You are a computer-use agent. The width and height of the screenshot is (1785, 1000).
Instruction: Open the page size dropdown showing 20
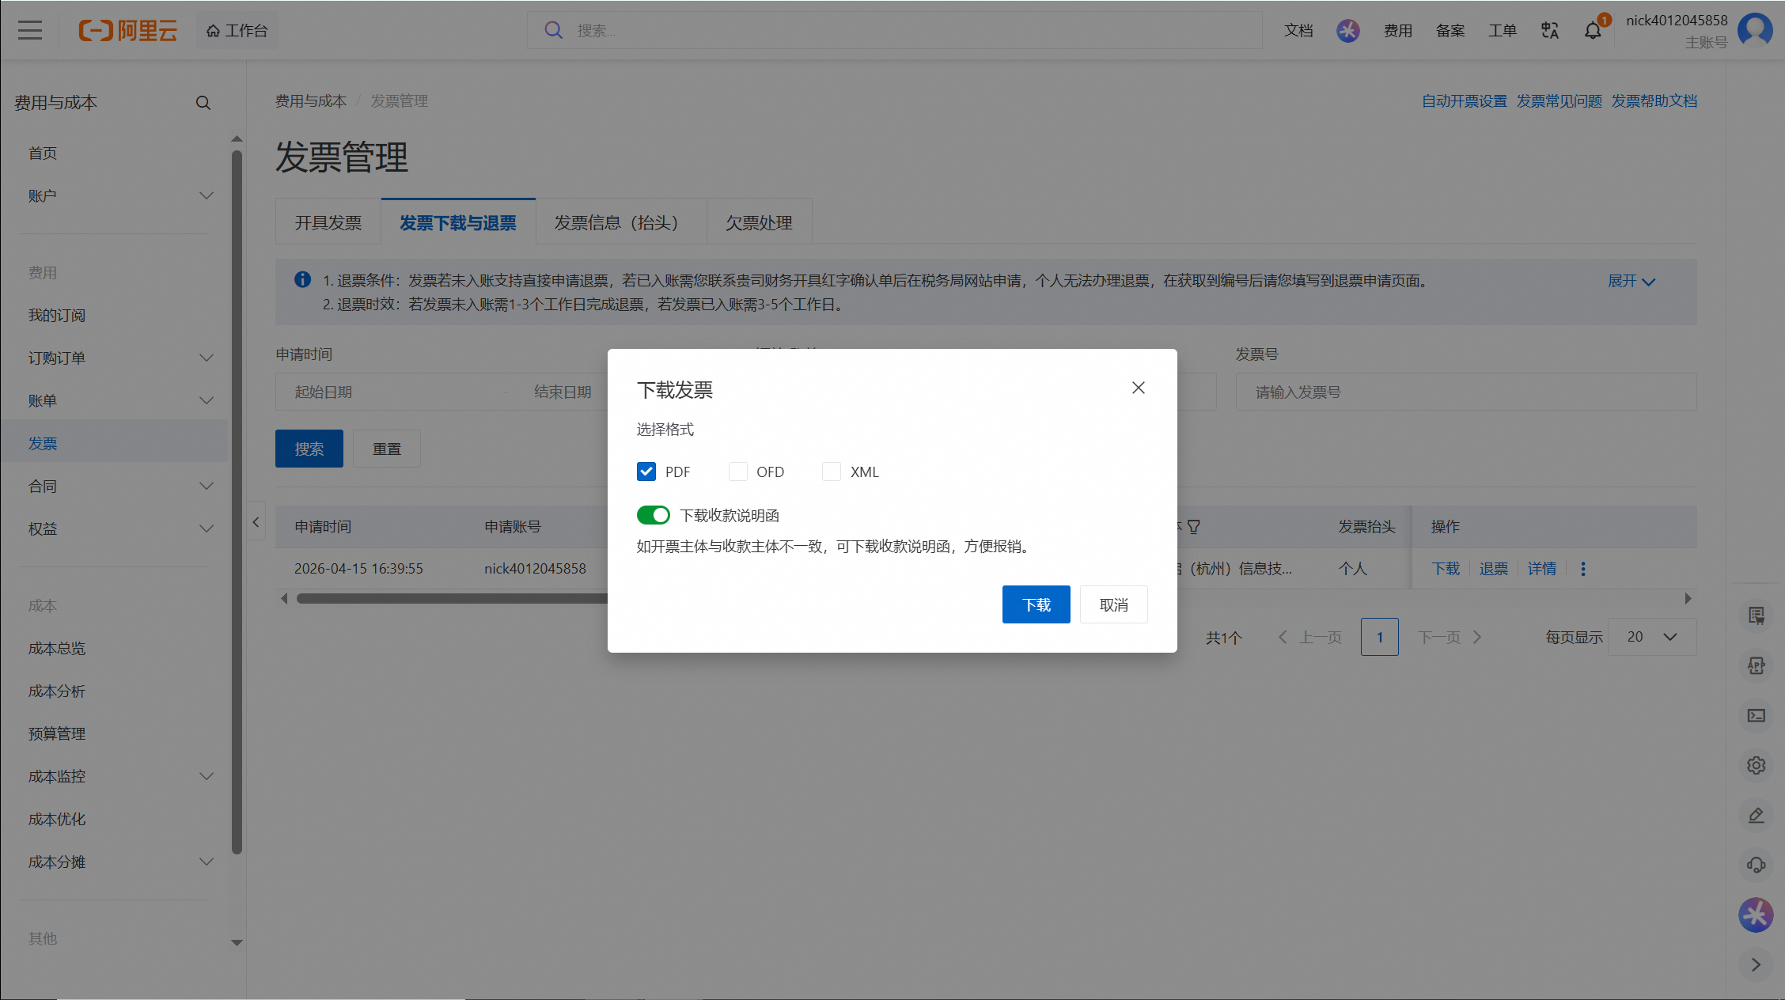click(x=1652, y=637)
